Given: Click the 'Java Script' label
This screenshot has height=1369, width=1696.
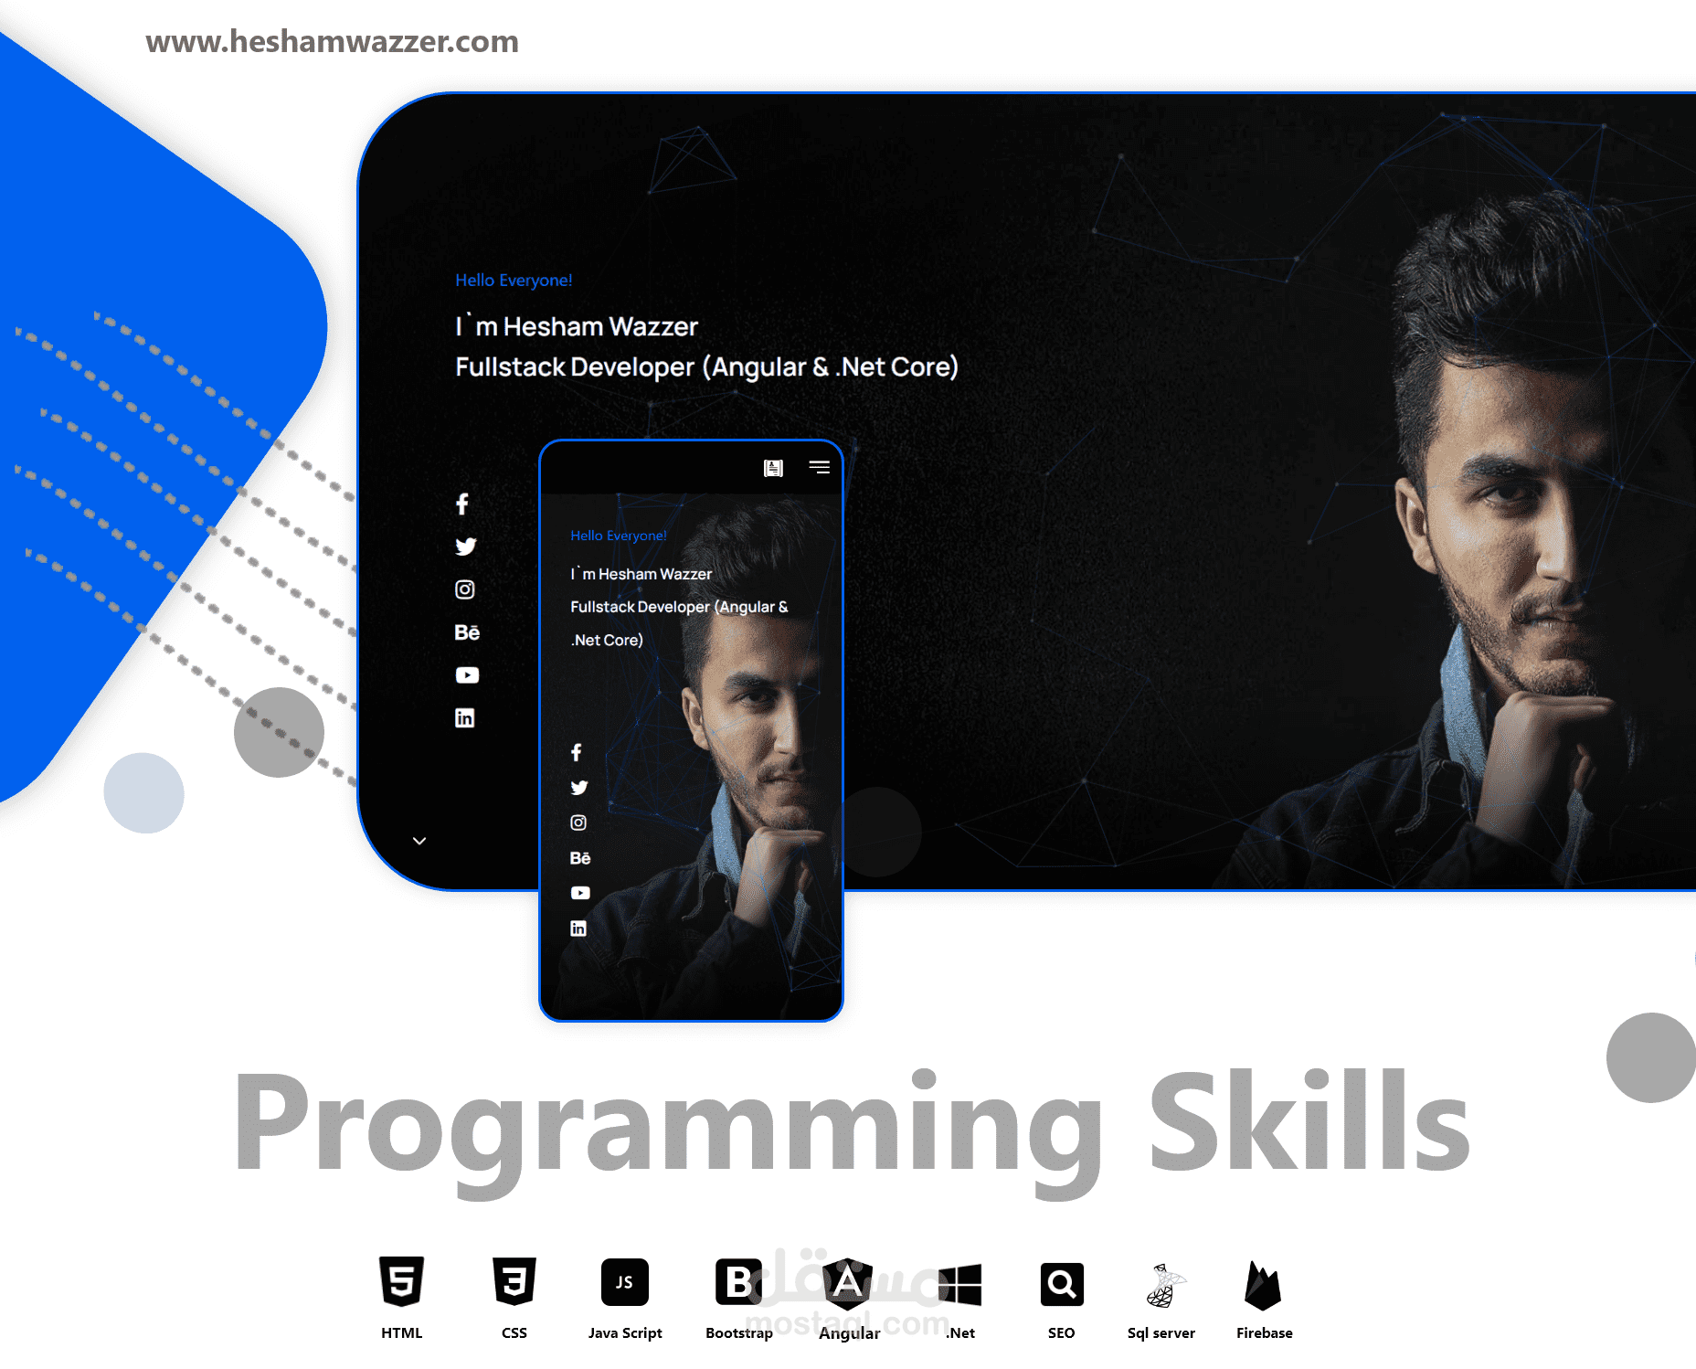Looking at the screenshot, I should click(x=625, y=1333).
